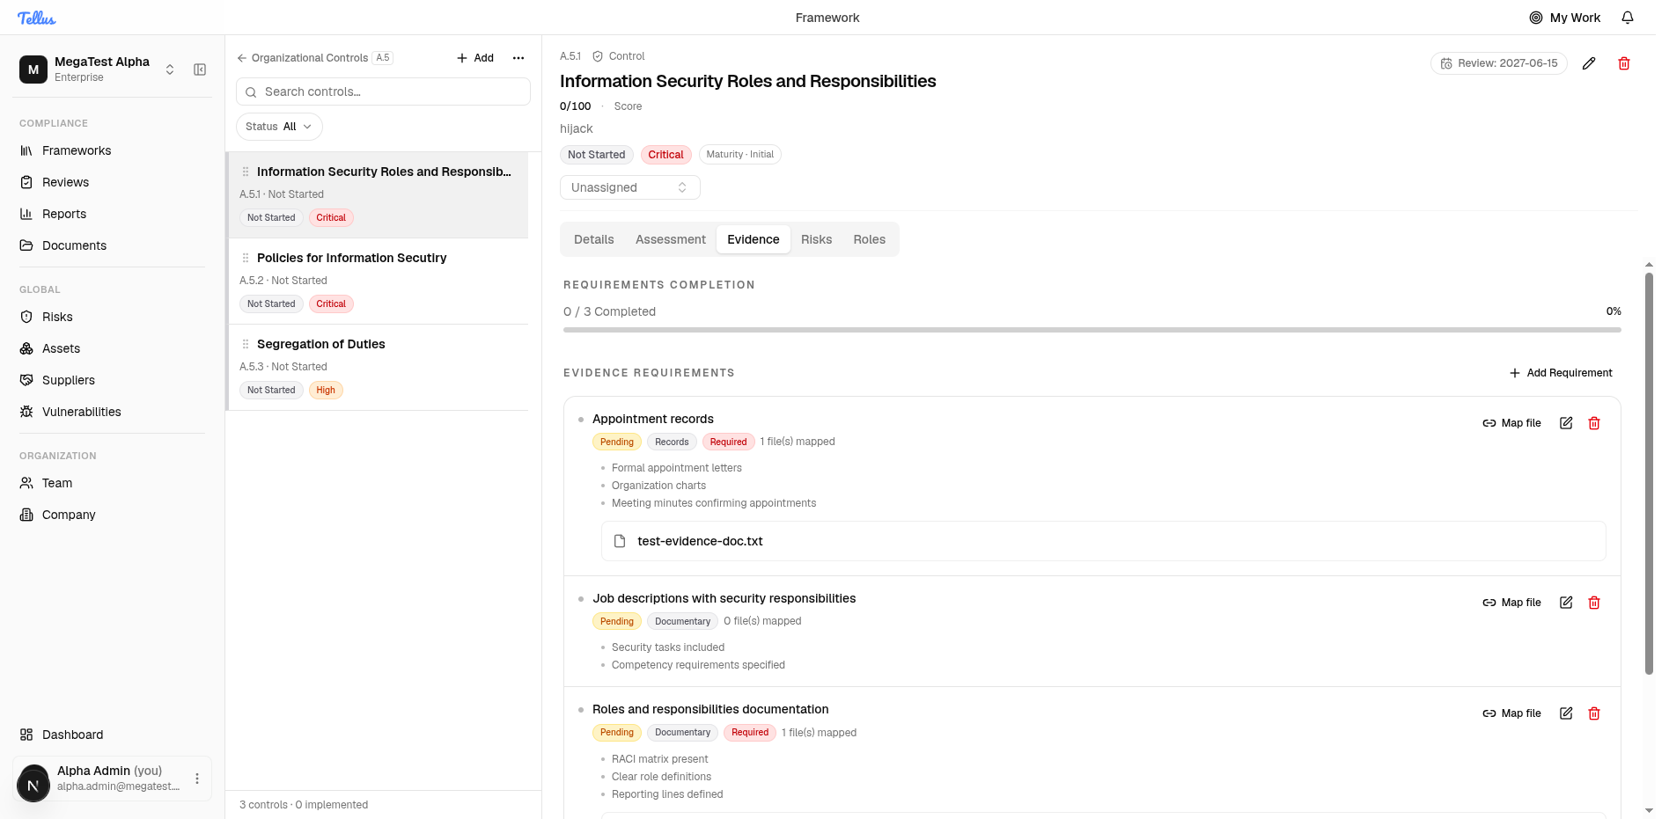Screen dimensions: 1669x819
Task: Switch to the Risks tab
Action: point(817,239)
